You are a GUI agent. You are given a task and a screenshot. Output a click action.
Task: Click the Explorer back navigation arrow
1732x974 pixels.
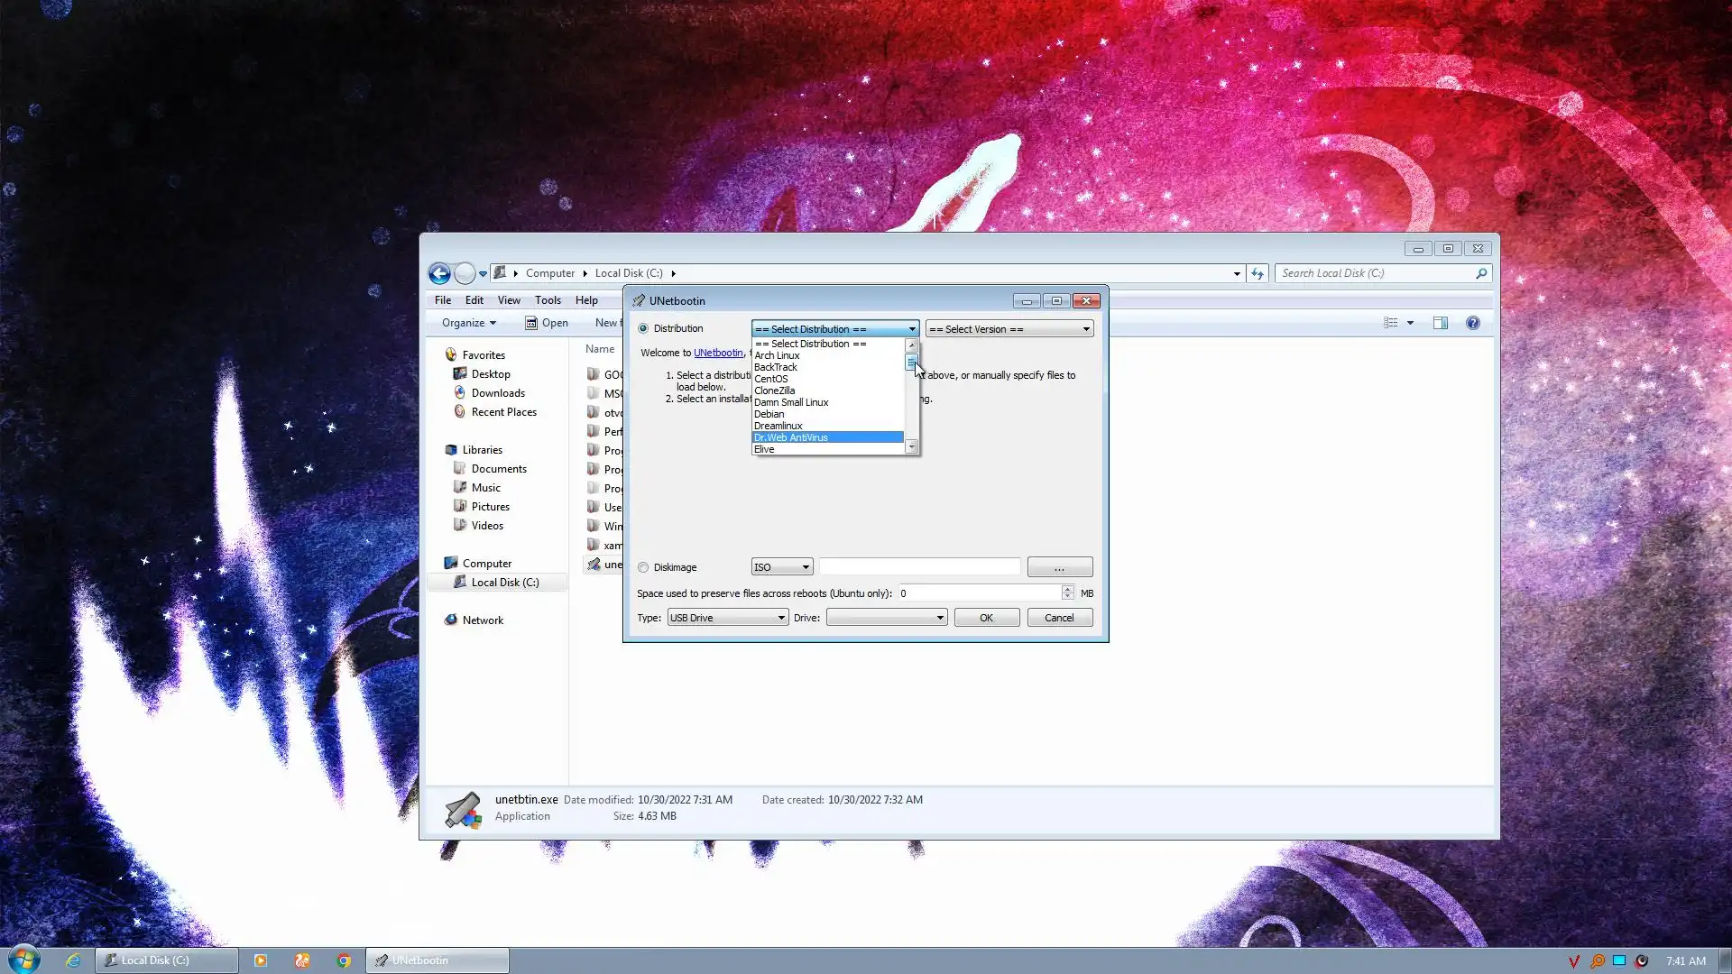click(439, 273)
